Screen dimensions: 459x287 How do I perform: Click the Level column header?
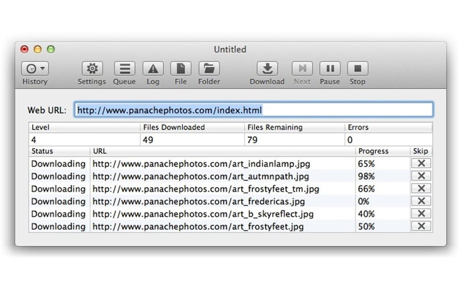click(84, 127)
